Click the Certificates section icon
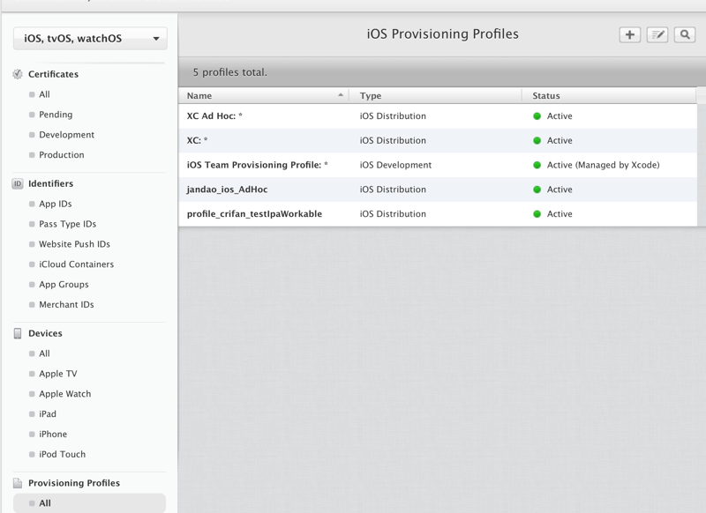Viewport: 706px width, 513px height. 18,74
